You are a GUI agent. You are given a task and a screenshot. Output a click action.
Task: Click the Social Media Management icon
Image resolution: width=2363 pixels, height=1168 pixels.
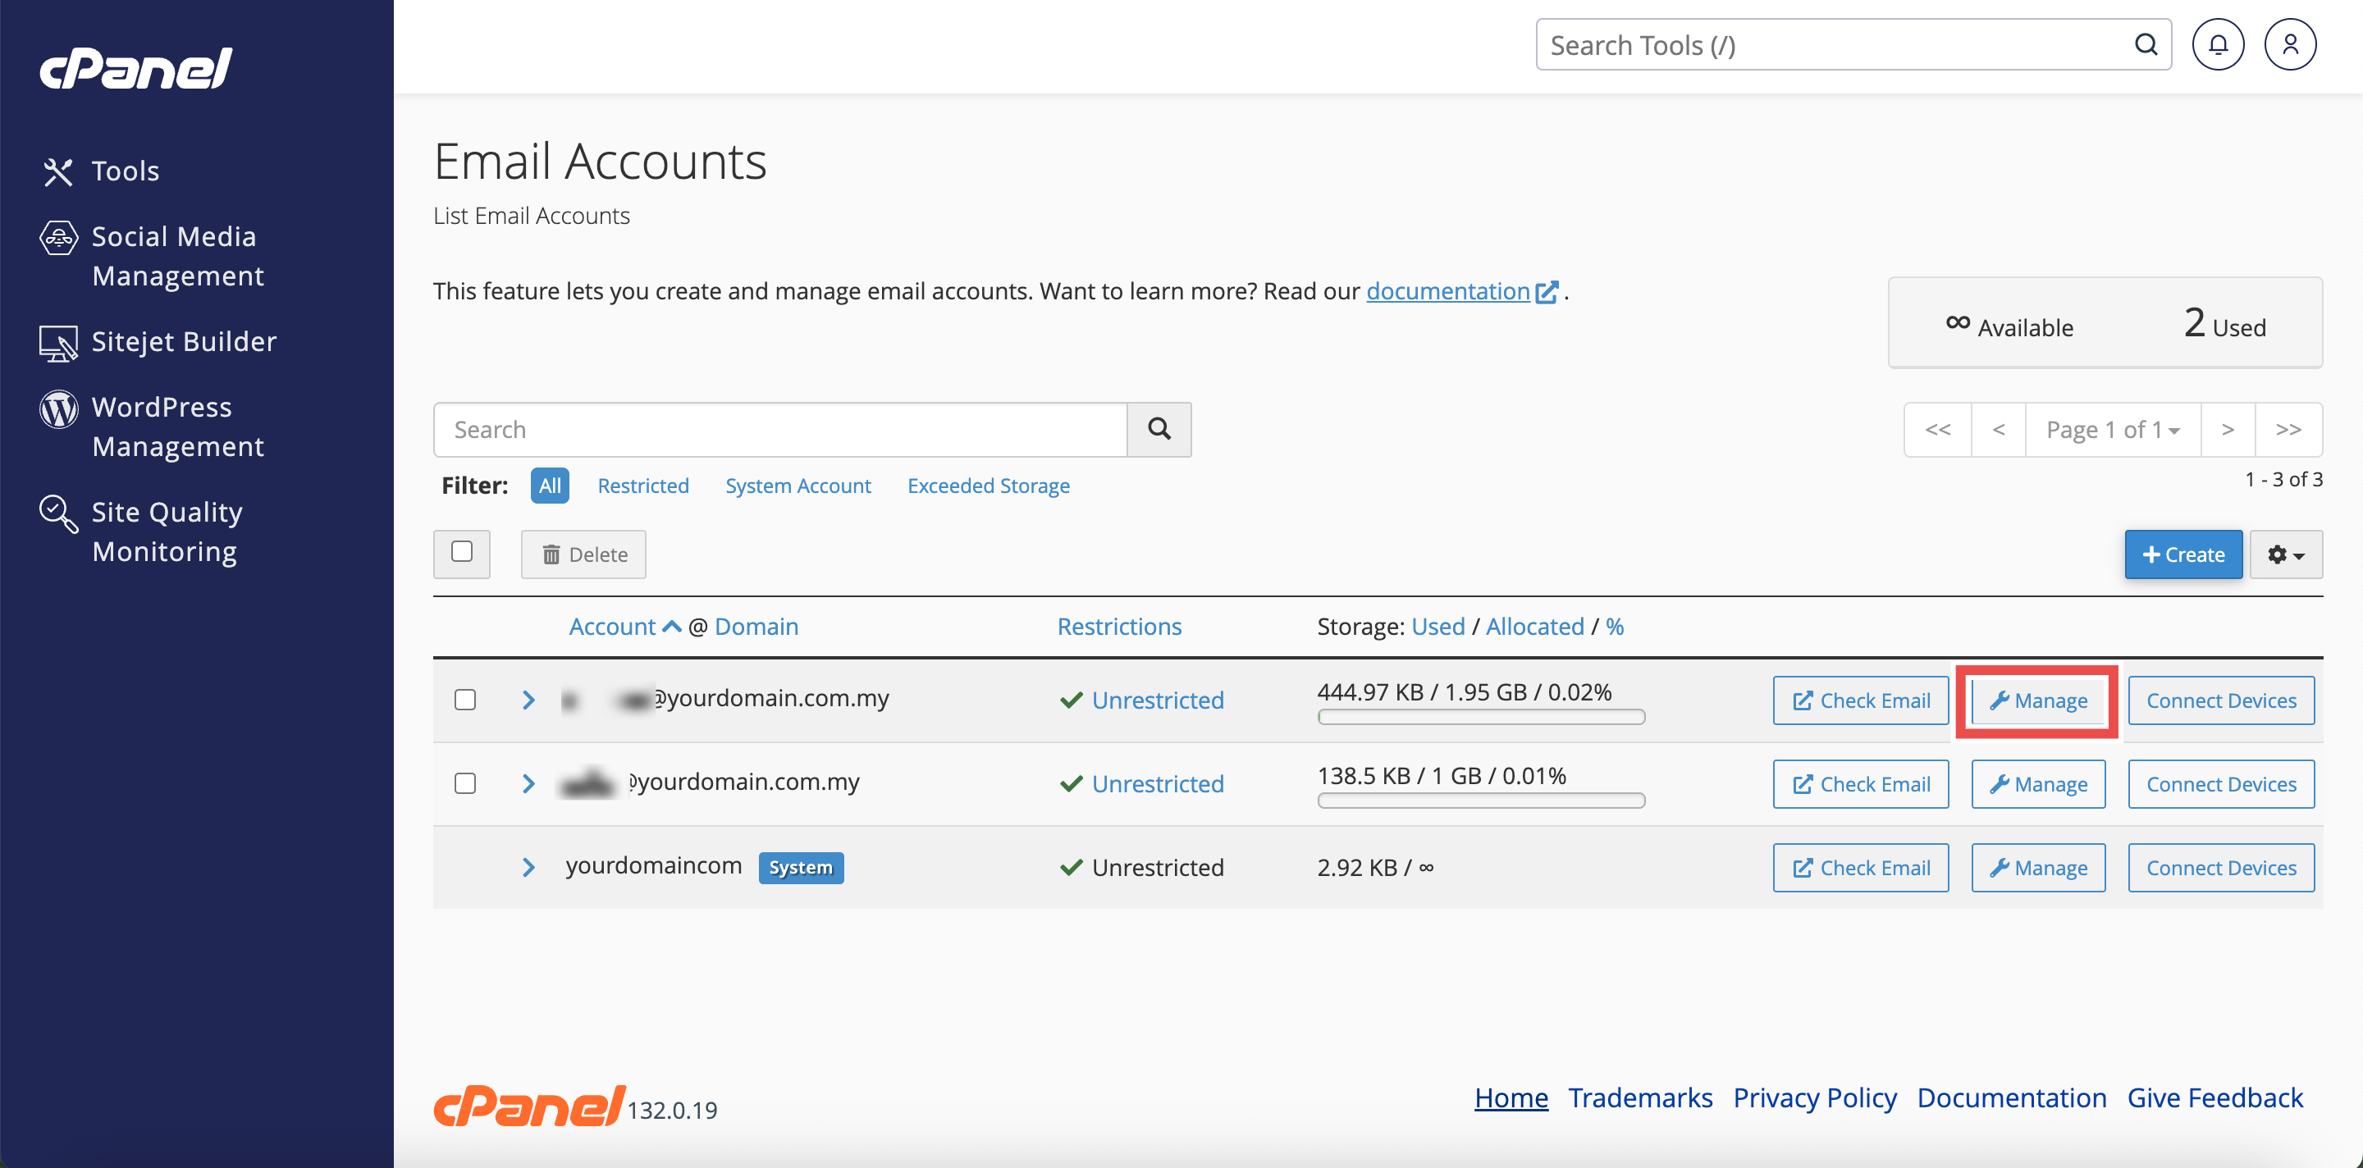click(59, 239)
